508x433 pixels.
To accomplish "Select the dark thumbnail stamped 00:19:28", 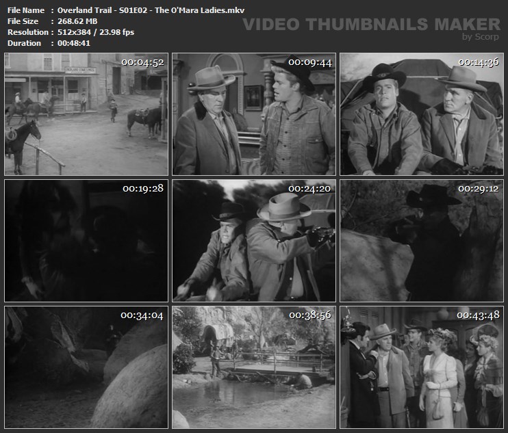I will [86, 241].
